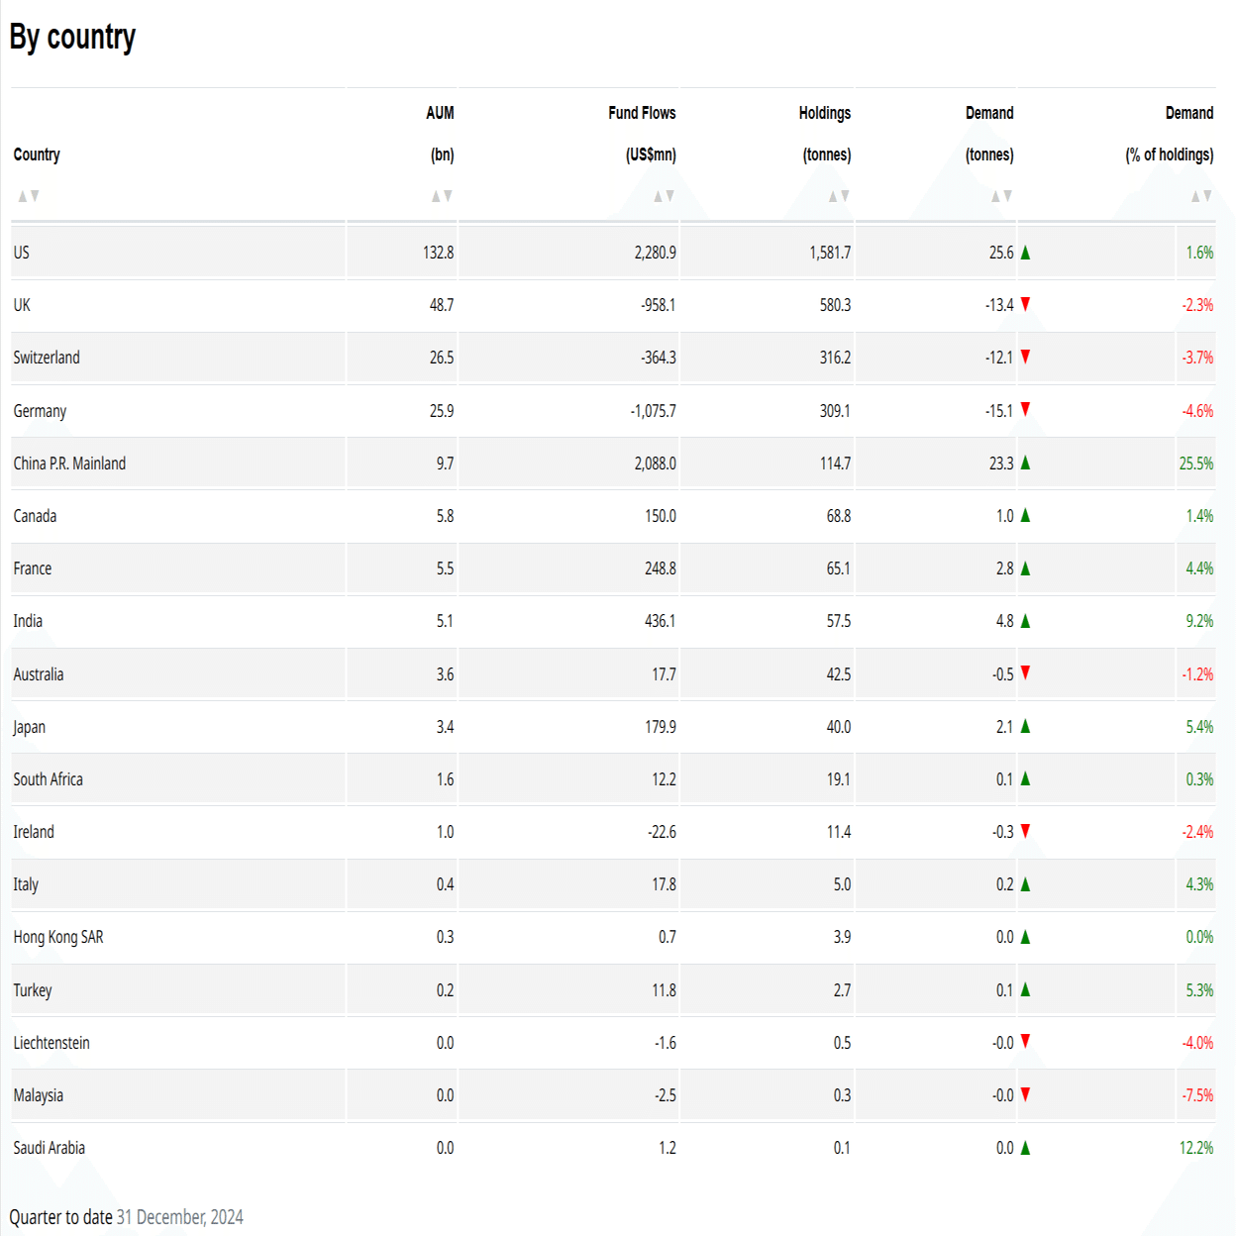Click the Holdings column header text

pyautogui.click(x=824, y=113)
